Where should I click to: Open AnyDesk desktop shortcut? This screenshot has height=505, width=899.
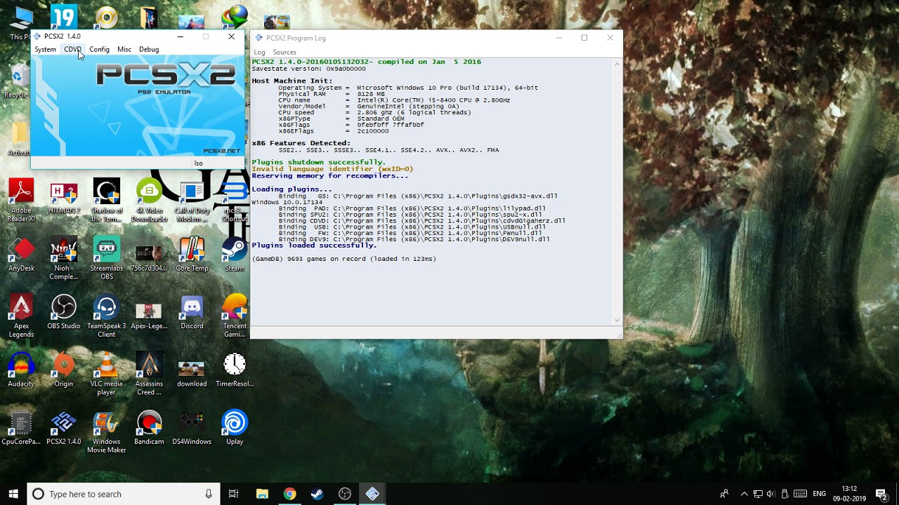coord(21,255)
